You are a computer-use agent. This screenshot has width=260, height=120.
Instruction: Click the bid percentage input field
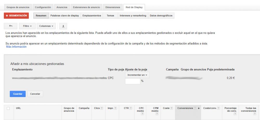tap(132, 81)
